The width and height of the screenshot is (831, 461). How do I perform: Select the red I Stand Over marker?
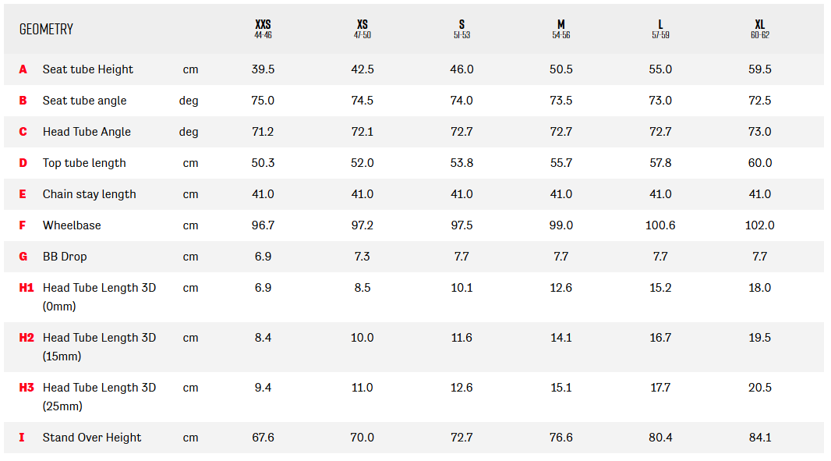[x=22, y=438]
